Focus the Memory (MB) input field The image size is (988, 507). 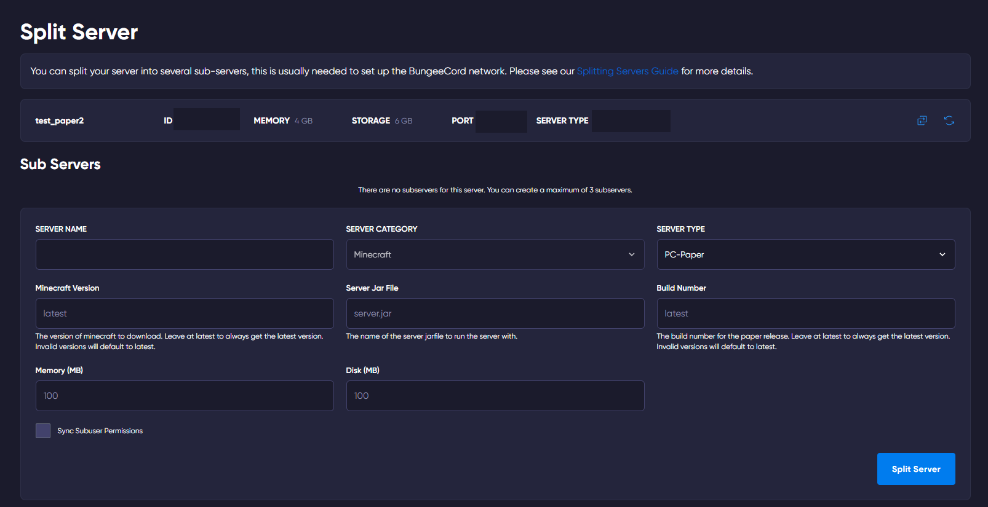(185, 396)
